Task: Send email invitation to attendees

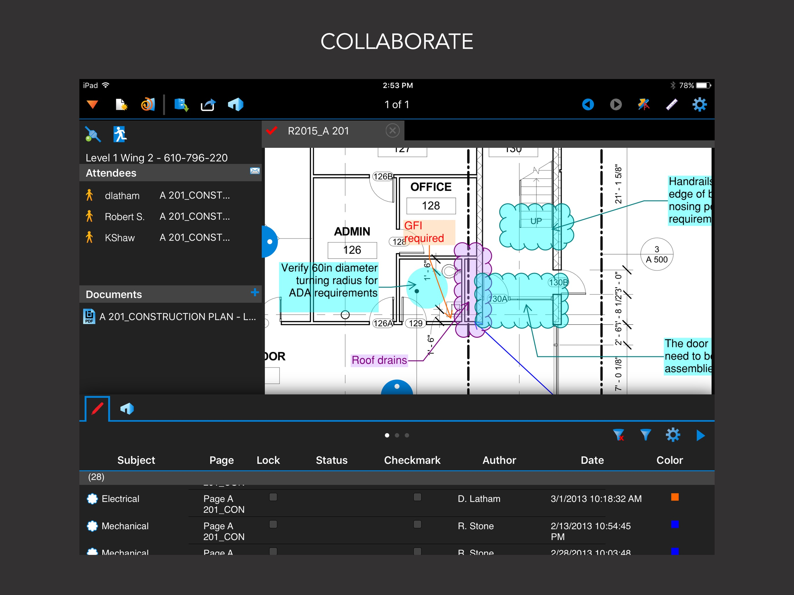Action: [x=255, y=171]
